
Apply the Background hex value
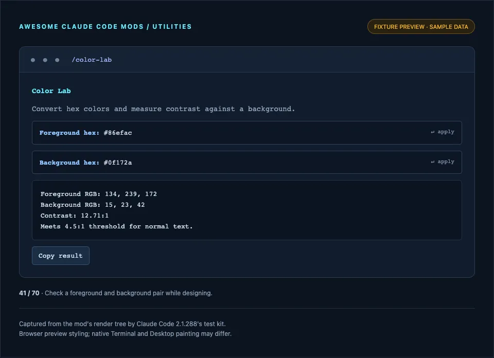[x=443, y=162]
